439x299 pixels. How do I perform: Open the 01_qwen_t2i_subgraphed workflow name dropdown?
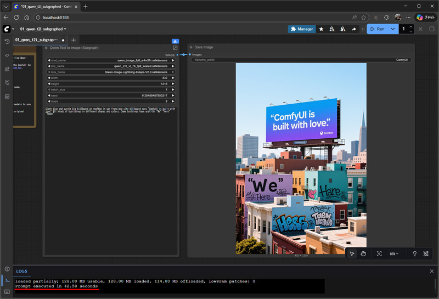[43, 29]
